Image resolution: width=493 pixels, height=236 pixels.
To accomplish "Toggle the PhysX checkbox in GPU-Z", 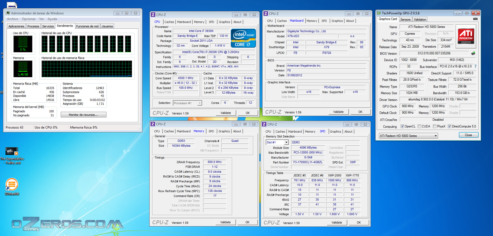I will 434,126.
